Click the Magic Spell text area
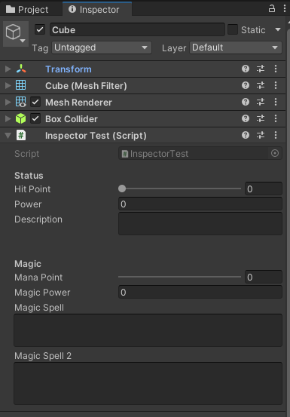This screenshot has width=290, height=417. (x=148, y=330)
